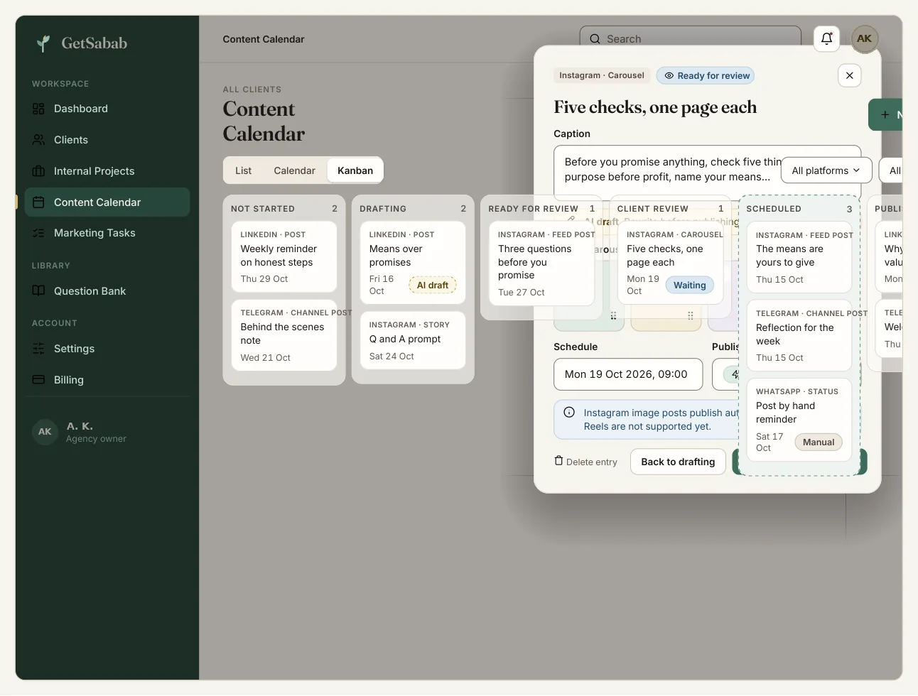Close the Five checks entry dialog

pos(850,75)
